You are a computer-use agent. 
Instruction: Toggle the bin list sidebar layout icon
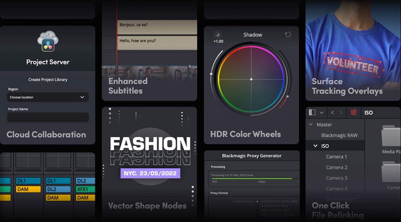tap(312, 112)
